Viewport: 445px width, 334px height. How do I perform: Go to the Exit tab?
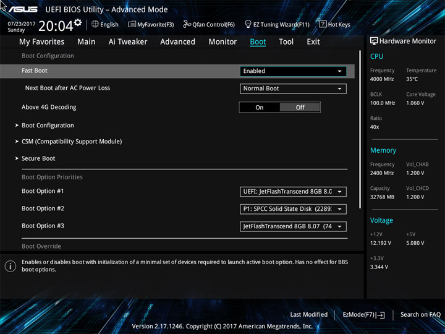(313, 42)
